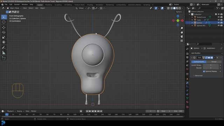Select the Move tool
Image resolution: width=224 pixels, height=126 pixels.
point(4,27)
